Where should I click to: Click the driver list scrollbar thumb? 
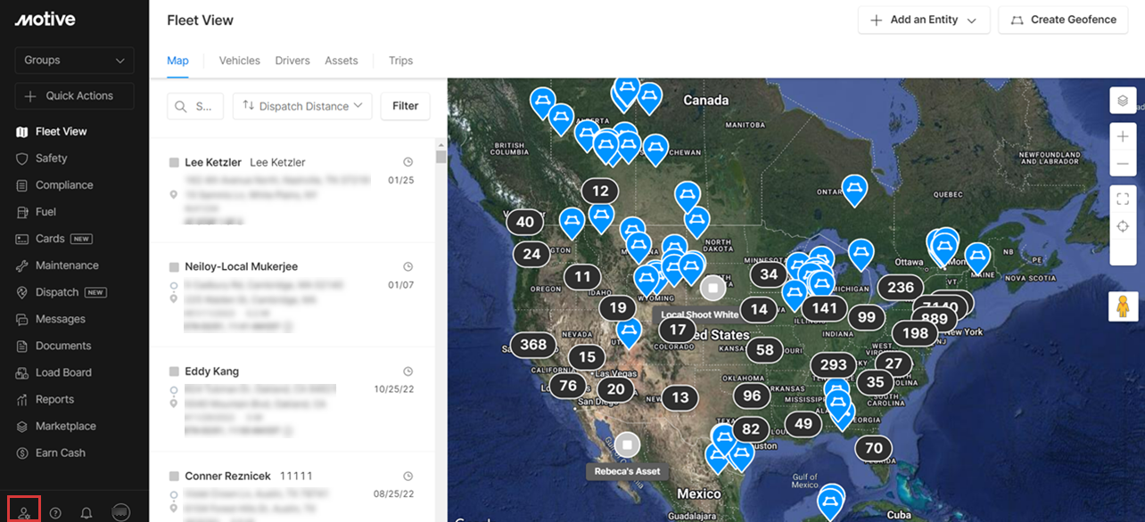coord(441,157)
